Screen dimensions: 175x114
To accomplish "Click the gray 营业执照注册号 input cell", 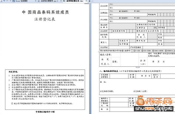I will [122, 26].
